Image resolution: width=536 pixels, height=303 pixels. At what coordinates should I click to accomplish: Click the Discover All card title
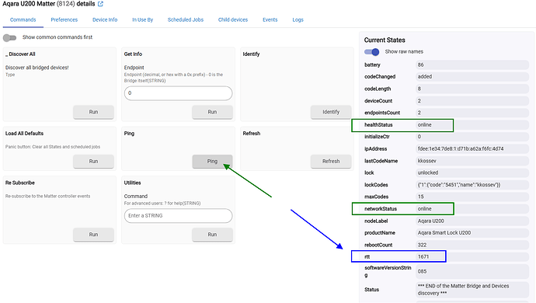click(x=20, y=54)
